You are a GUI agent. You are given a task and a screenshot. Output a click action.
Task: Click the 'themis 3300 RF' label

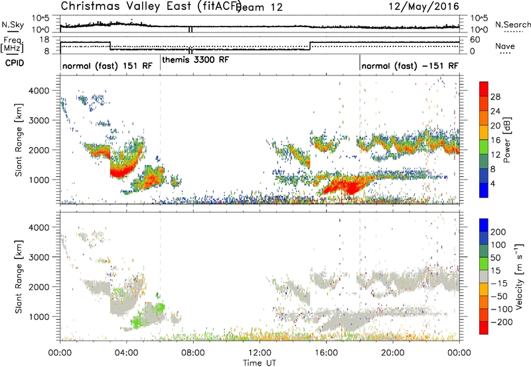pos(195,60)
